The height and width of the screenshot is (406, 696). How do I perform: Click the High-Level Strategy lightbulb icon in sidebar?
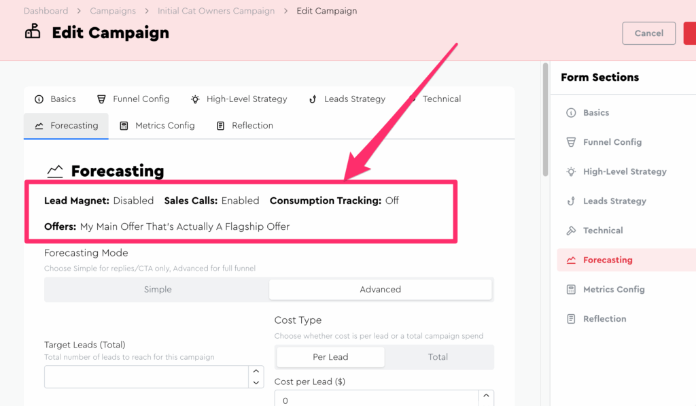click(x=571, y=172)
